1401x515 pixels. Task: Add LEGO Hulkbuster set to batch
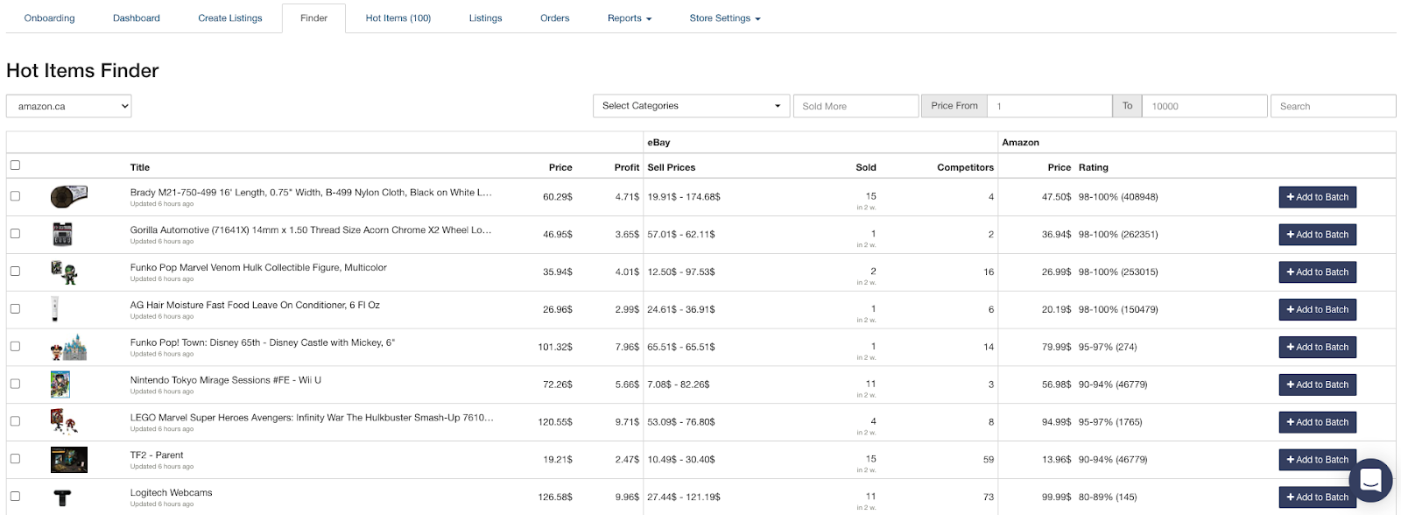tap(1318, 422)
